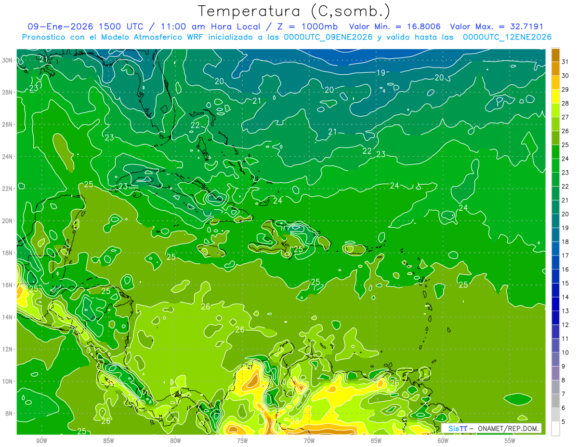Click the 60W longitude axis label

tap(443, 441)
